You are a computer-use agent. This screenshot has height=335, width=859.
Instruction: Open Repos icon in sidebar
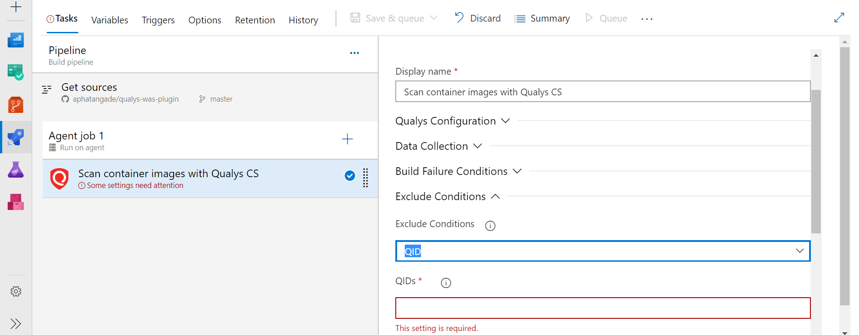tap(16, 105)
